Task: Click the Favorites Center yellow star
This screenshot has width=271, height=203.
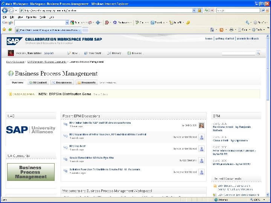Action: [x=4, y=30]
